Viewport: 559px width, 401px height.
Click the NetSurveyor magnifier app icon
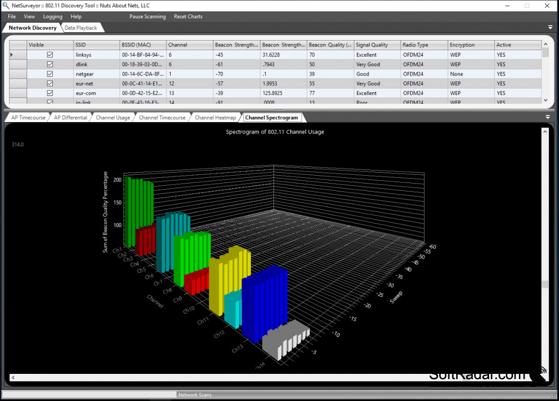pos(6,6)
